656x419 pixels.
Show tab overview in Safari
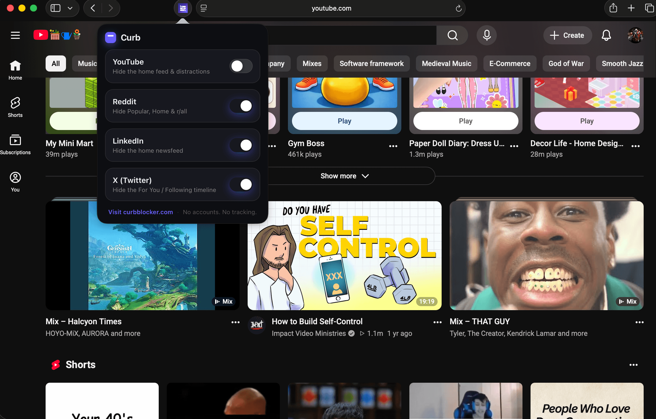pyautogui.click(x=649, y=8)
